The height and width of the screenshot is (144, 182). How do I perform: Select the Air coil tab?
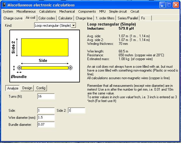click(31, 18)
